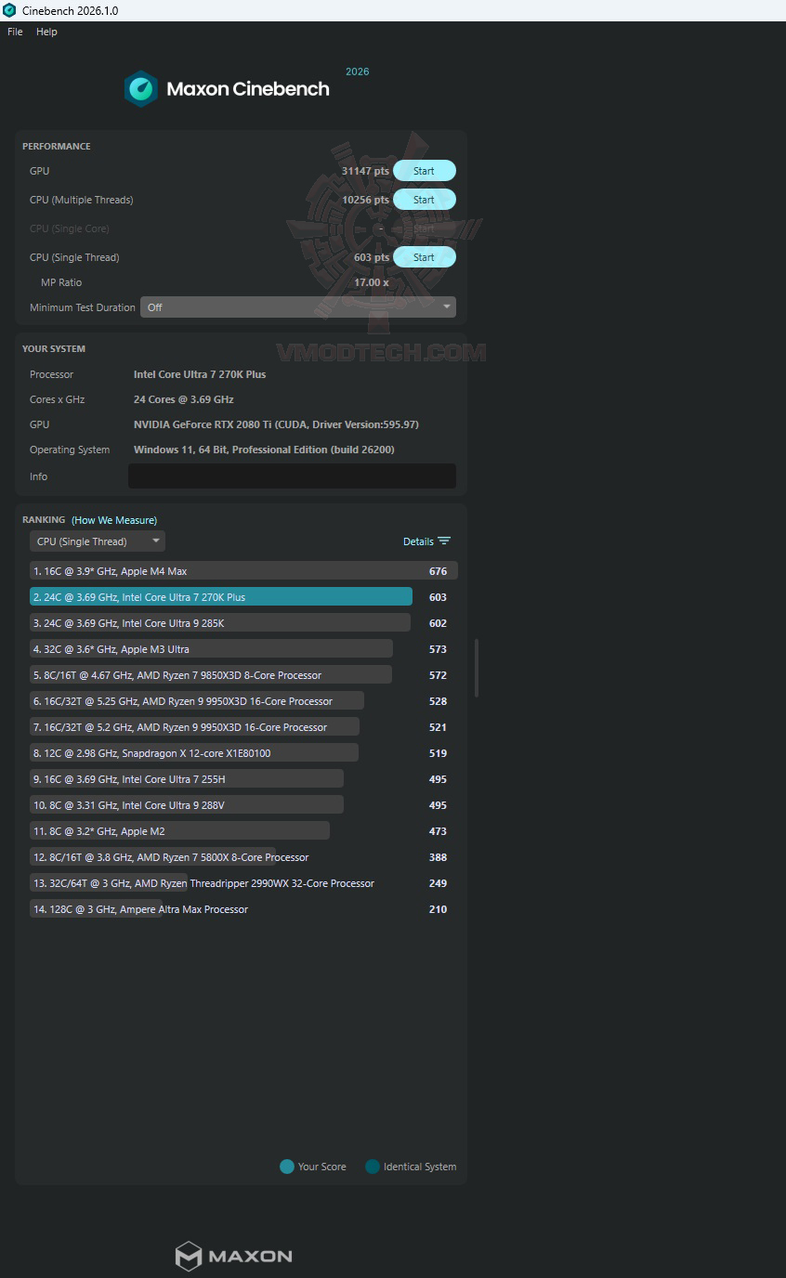Open the How We Measure link
The image size is (786, 1278).
pos(114,520)
